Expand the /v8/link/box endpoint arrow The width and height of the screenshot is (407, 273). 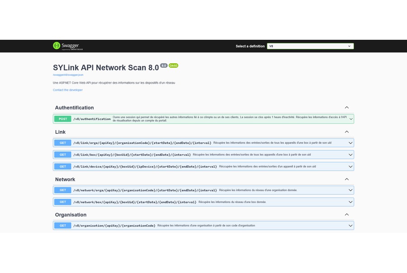350,155
